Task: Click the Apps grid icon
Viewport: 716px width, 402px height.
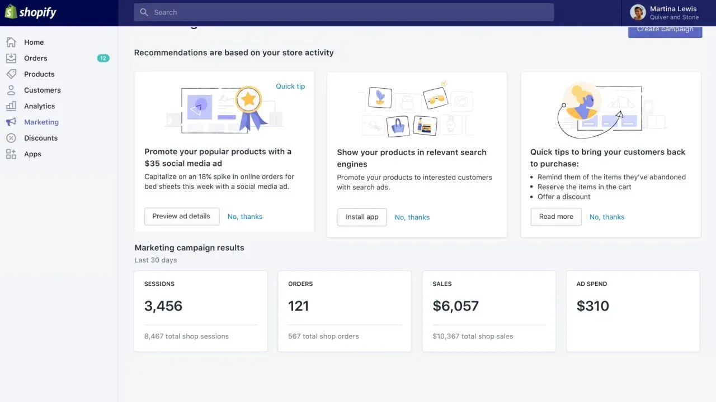Action: point(12,154)
